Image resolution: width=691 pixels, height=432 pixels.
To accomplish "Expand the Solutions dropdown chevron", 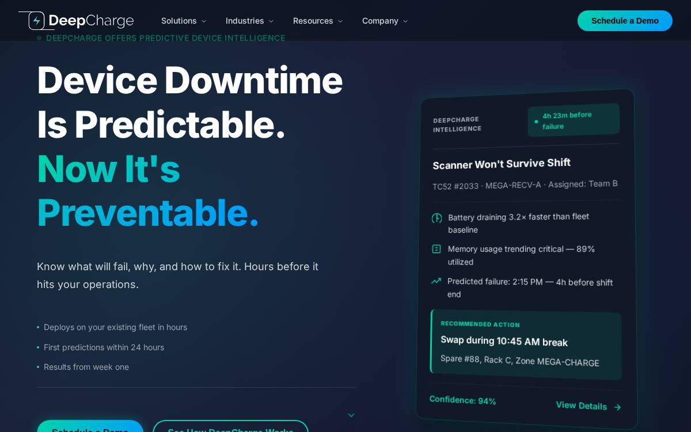I will pyautogui.click(x=204, y=21).
